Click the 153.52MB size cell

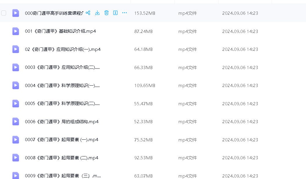pyautogui.click(x=144, y=13)
